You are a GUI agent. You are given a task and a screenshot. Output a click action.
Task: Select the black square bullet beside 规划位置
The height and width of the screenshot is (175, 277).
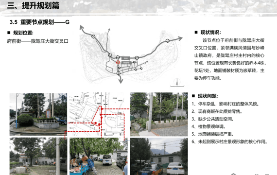9,33
